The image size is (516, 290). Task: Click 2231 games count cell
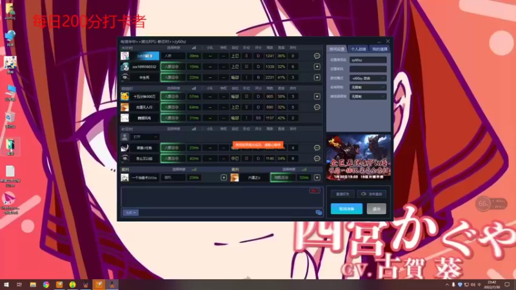point(270,77)
